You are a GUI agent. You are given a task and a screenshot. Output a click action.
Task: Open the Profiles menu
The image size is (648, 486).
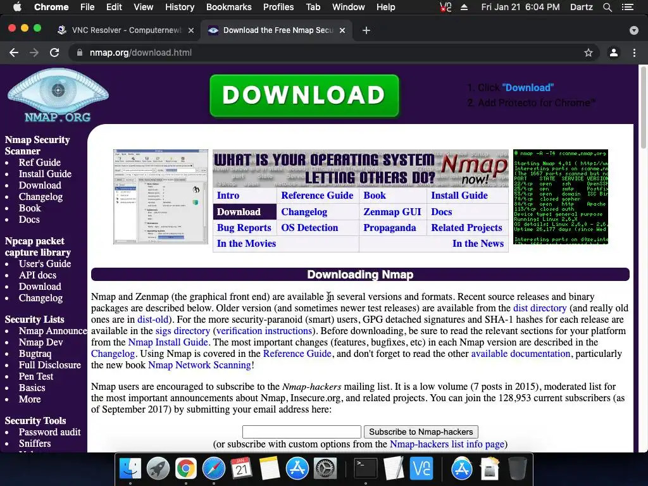[x=278, y=7]
